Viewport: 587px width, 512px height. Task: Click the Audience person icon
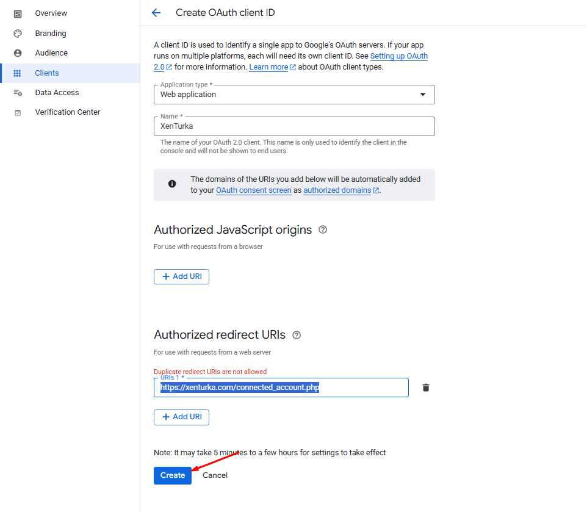click(x=18, y=53)
